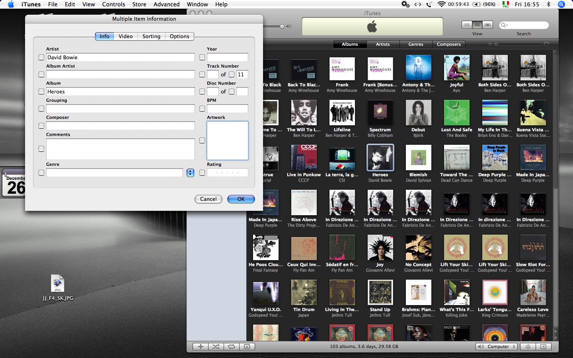Open the Spotlight search icon
The image size is (573, 358).
pos(561,4)
